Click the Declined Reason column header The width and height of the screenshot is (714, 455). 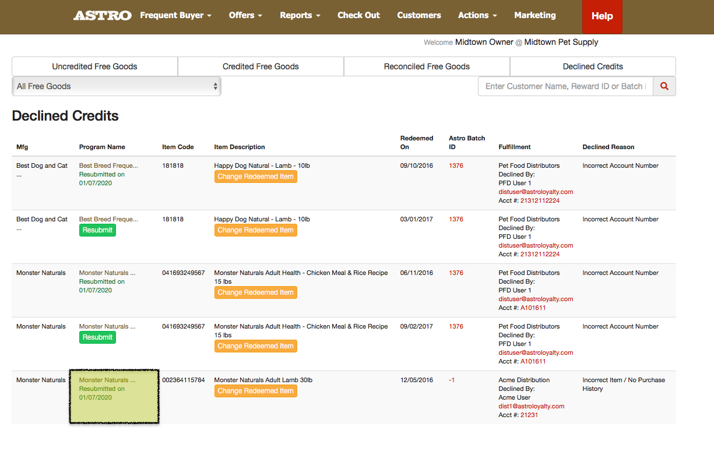(x=608, y=147)
